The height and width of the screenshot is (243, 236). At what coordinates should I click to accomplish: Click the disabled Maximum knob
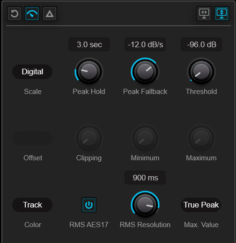click(201, 138)
